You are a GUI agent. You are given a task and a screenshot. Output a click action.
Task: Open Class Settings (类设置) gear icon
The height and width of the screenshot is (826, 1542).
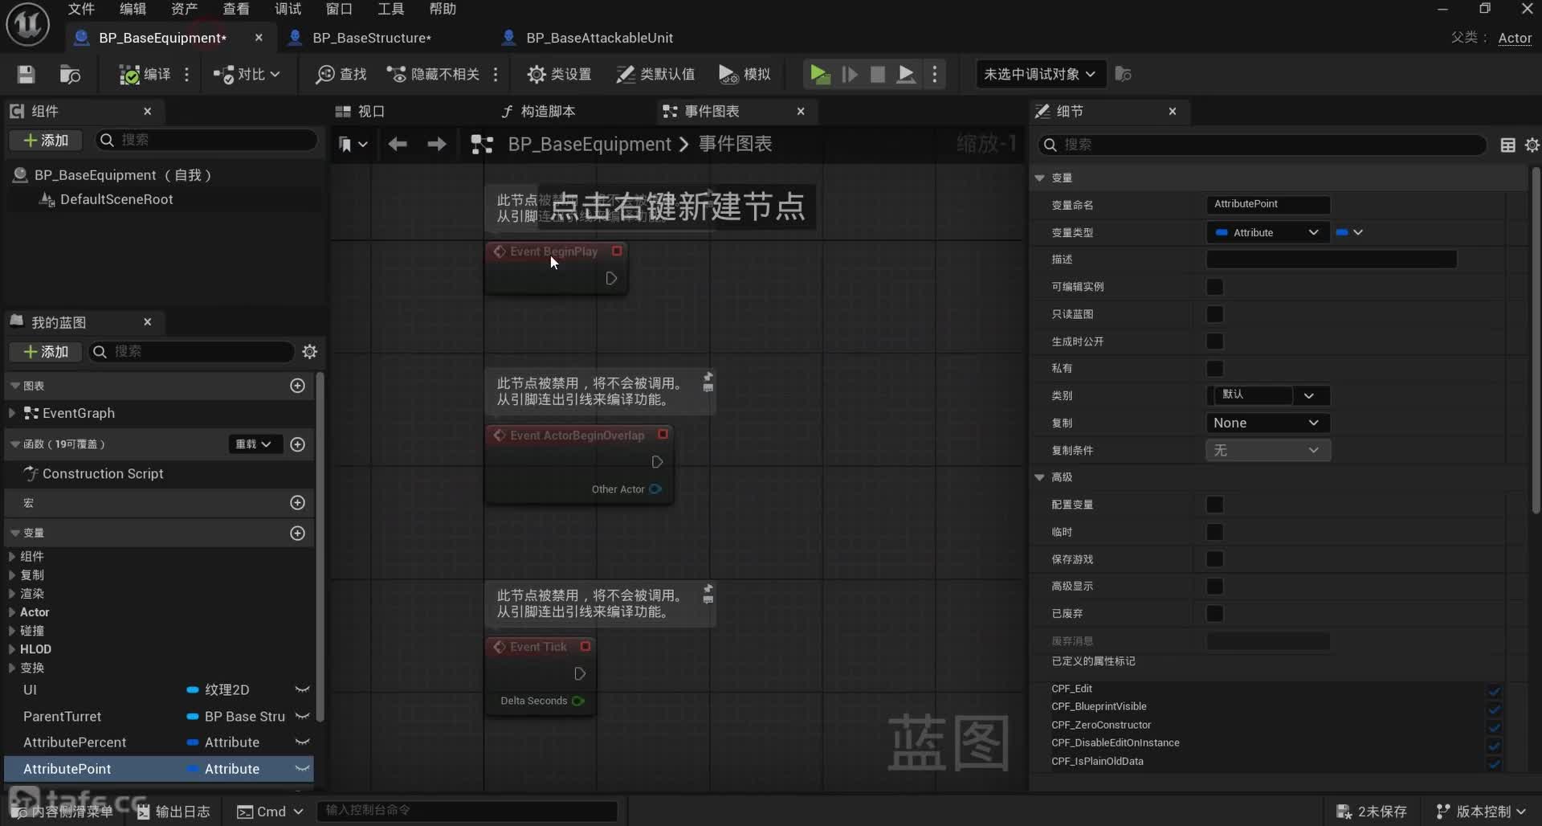(x=536, y=75)
